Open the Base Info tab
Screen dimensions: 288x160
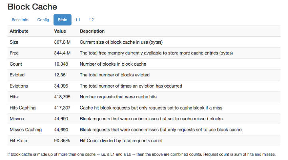coord(20,20)
